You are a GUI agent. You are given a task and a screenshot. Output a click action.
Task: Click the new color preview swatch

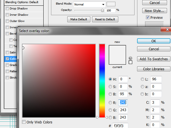pos(117,50)
